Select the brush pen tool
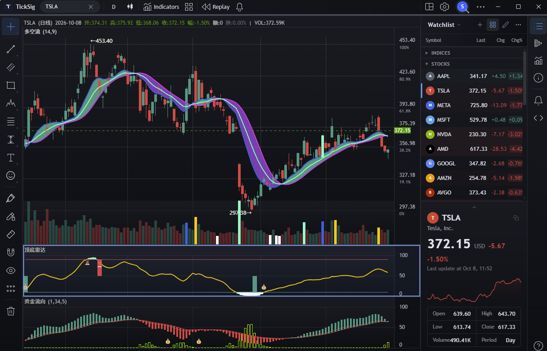The width and height of the screenshot is (547, 351). click(11, 198)
